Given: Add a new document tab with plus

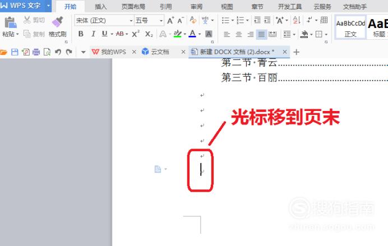Looking at the screenshot, I should coord(296,52).
